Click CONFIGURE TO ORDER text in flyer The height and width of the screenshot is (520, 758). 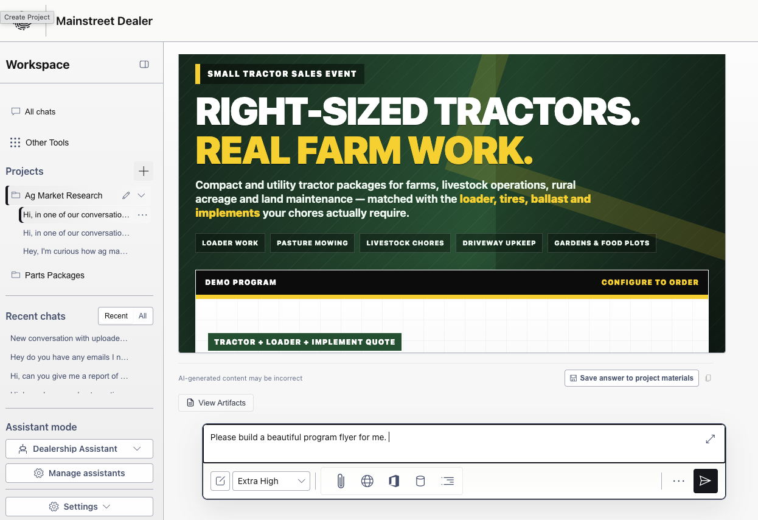[650, 283]
